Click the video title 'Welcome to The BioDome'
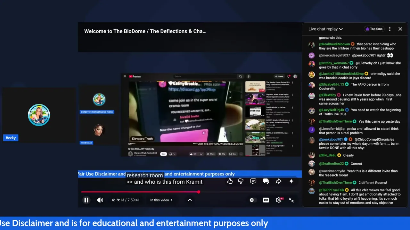The image size is (410, 230). [x=145, y=31]
